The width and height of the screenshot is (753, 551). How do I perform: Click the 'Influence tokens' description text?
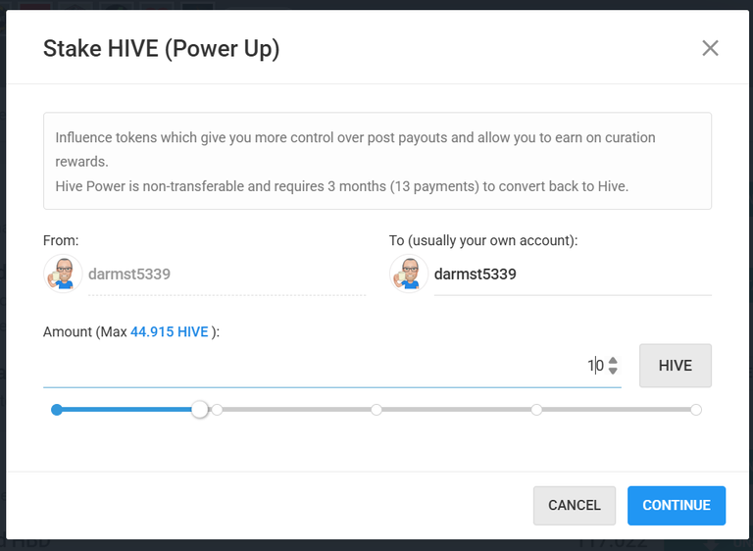pyautogui.click(x=355, y=149)
